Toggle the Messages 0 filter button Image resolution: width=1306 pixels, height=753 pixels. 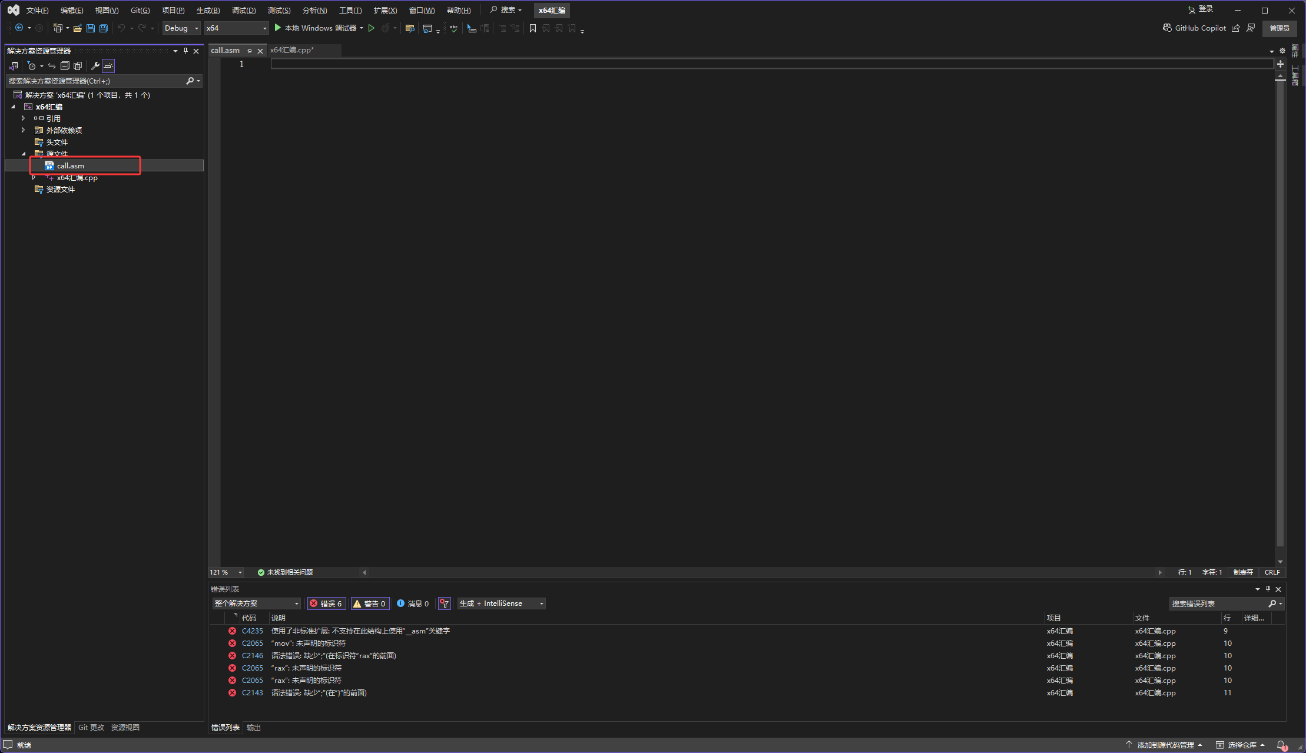[x=413, y=603]
